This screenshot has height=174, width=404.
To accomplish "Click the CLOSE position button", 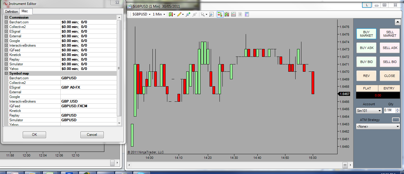I will pyautogui.click(x=390, y=76).
